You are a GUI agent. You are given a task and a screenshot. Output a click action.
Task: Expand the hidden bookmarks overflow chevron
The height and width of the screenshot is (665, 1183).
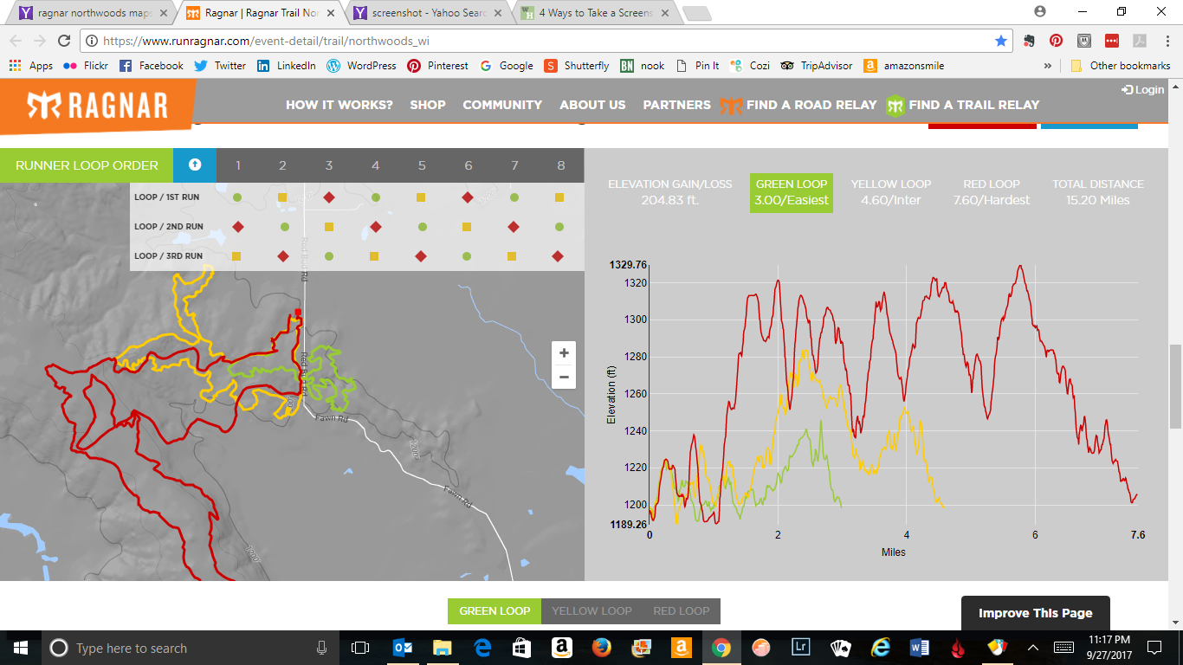(x=1048, y=66)
